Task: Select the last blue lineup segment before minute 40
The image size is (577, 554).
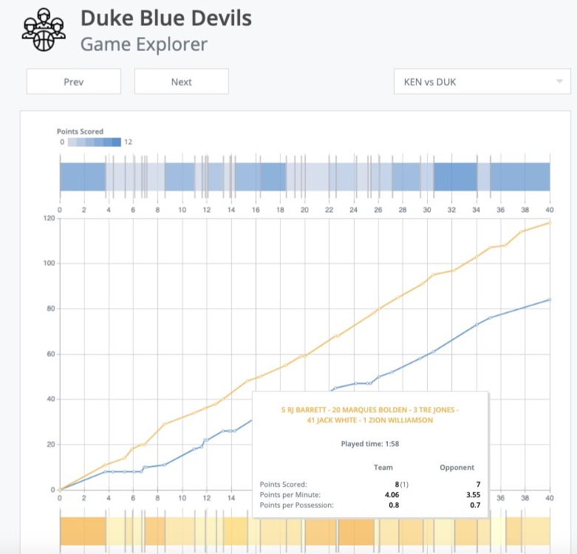Action: point(520,178)
